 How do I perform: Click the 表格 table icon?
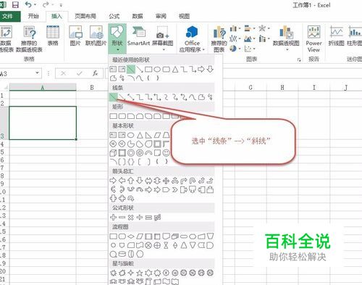(53, 36)
